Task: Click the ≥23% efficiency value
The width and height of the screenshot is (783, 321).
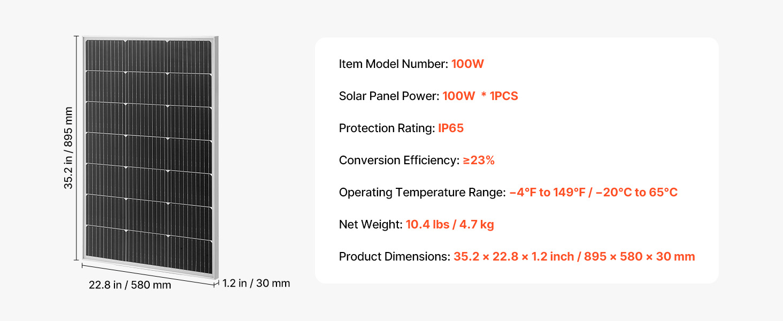Action: 478,160
